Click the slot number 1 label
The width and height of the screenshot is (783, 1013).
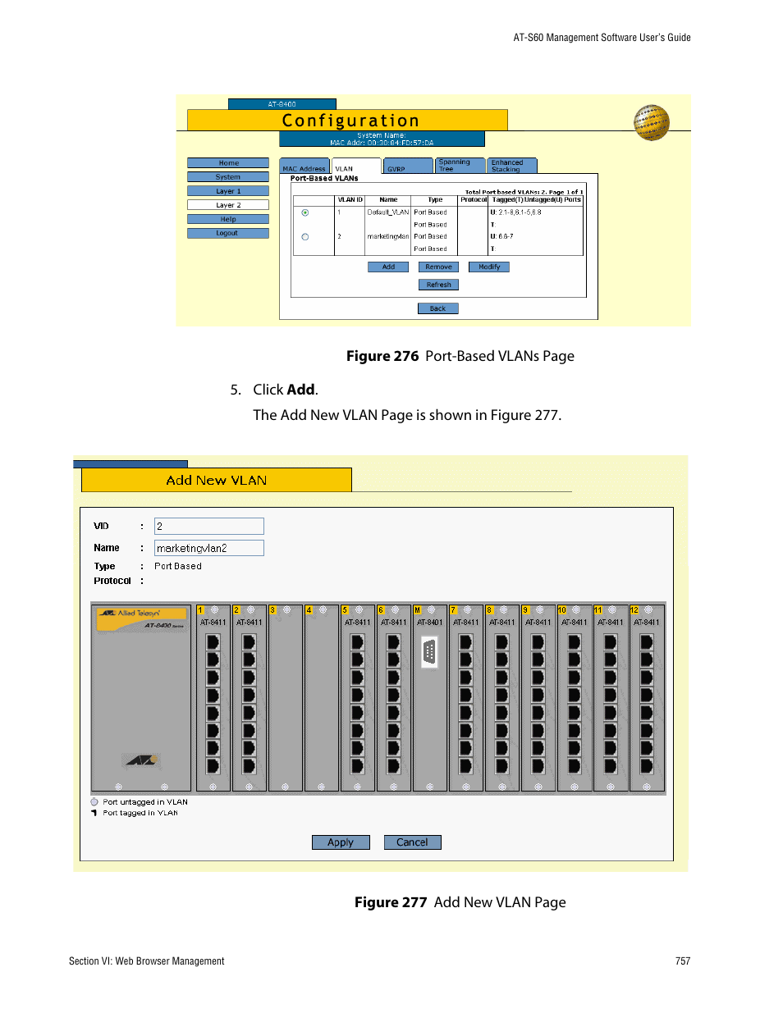point(200,610)
